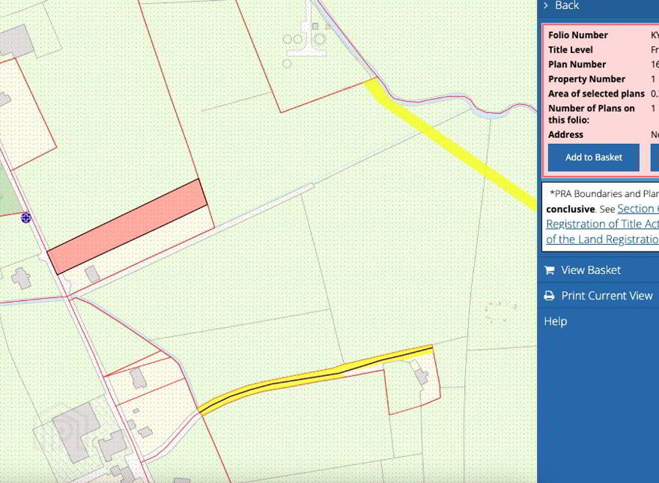Image resolution: width=659 pixels, height=483 pixels.
Task: Click the yellow laneway with the black centre line
Action: click(315, 380)
